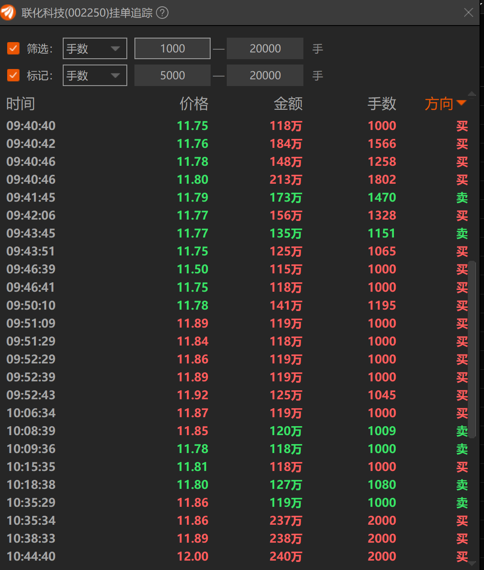Viewport: 484px width, 570px height.
Task: Uncheck the 筛选 filter checkbox
Action: pyautogui.click(x=13, y=48)
